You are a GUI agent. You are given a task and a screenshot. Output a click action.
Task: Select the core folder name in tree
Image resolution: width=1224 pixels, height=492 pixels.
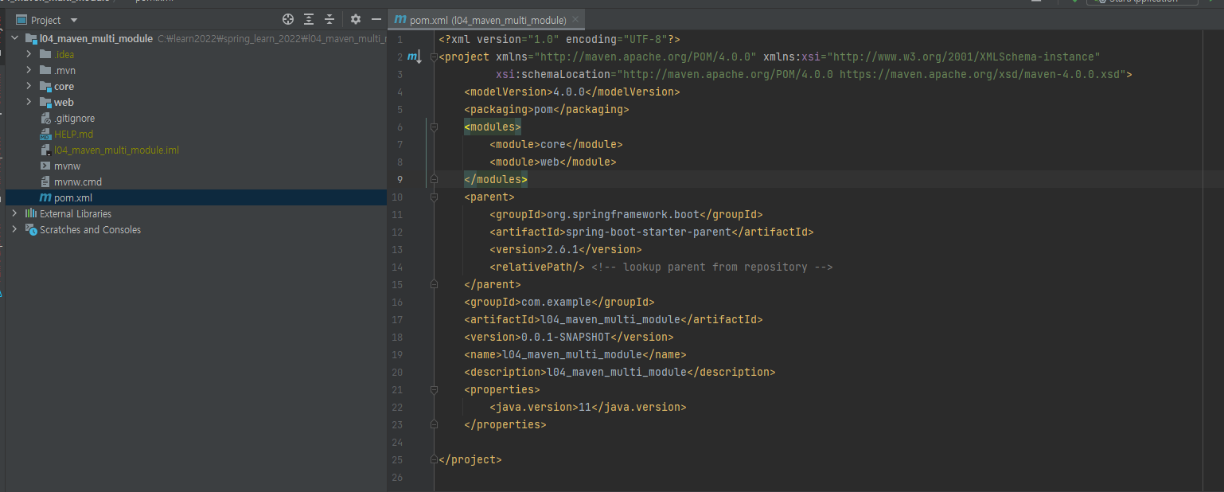click(x=64, y=86)
